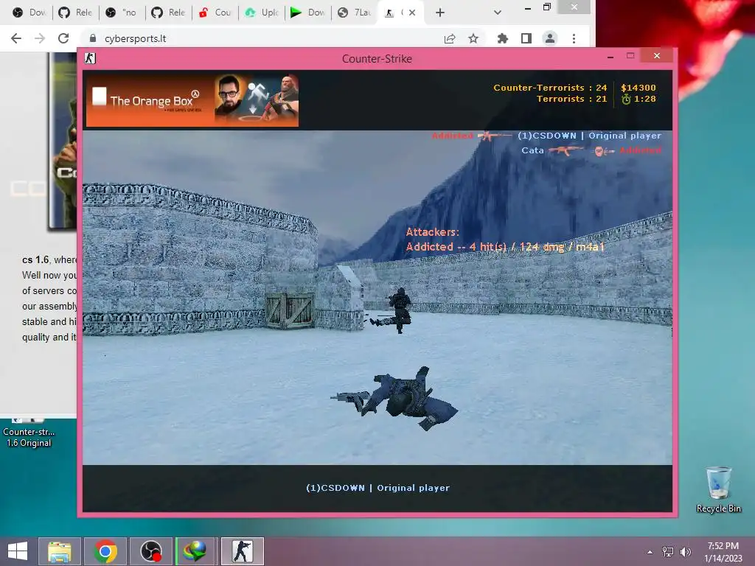755x566 pixels.
Task: Show hidden system tray icons
Action: click(650, 552)
